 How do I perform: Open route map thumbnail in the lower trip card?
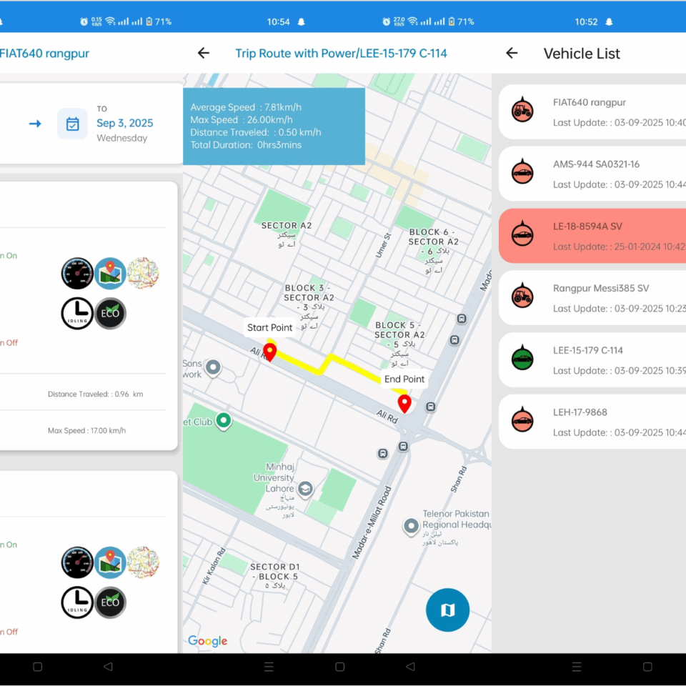[143, 562]
